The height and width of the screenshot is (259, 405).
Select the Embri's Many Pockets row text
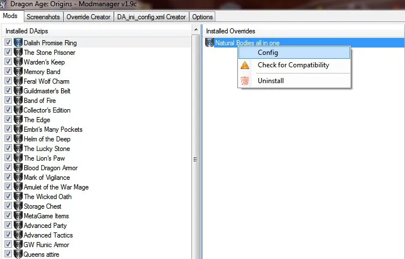click(x=53, y=129)
